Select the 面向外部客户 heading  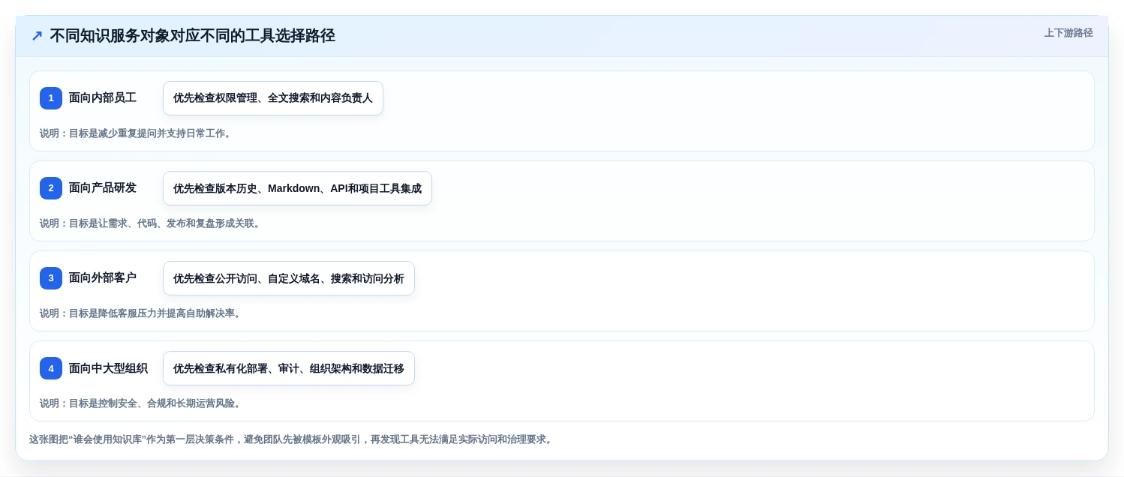(x=103, y=277)
